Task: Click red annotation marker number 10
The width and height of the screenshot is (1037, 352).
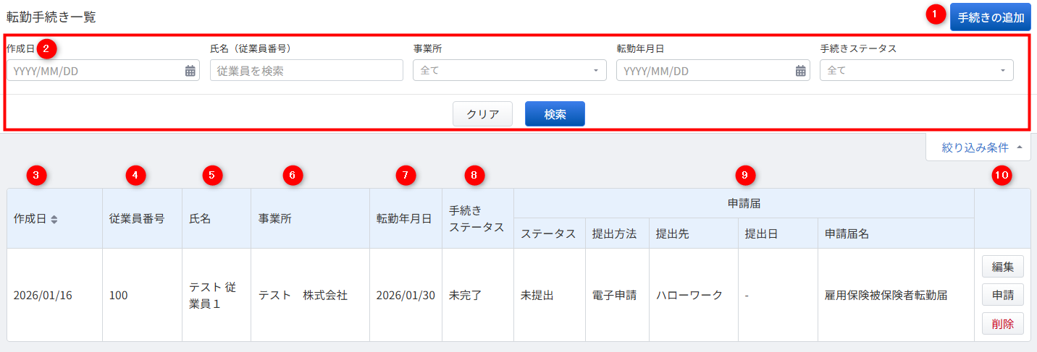Action: [1000, 174]
